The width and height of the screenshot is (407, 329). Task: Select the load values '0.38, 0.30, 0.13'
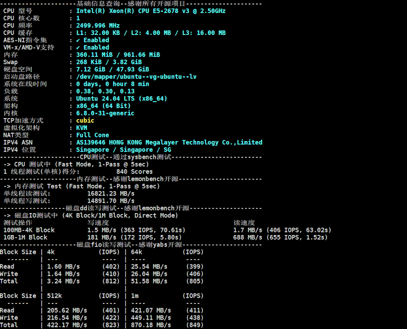[x=105, y=91]
